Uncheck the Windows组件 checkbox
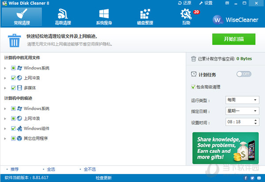This screenshot has width=265, height=182. pos(13,128)
